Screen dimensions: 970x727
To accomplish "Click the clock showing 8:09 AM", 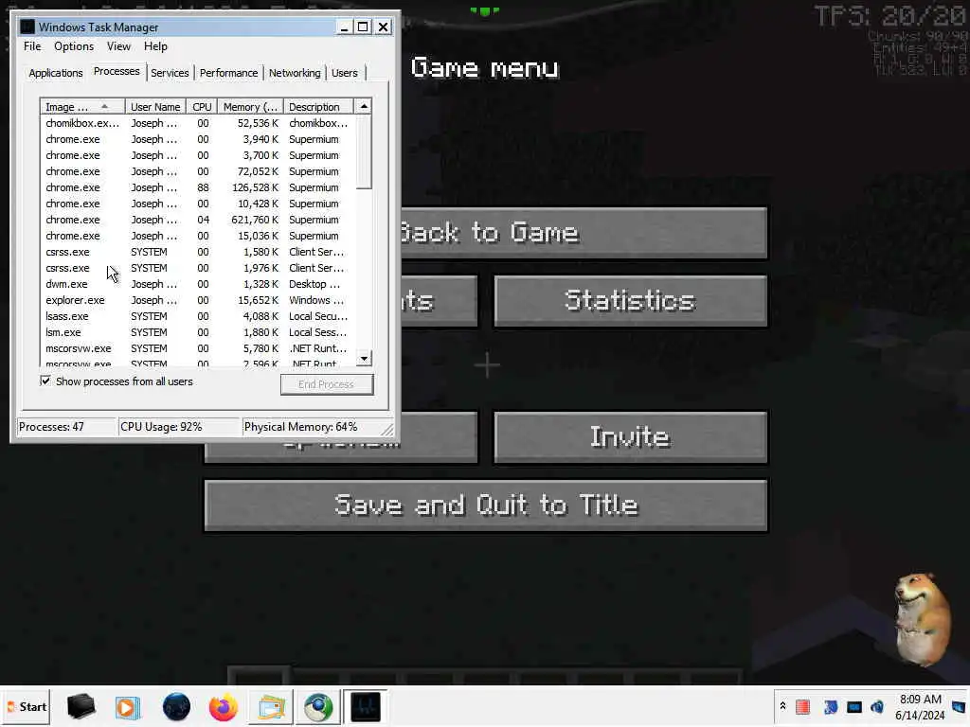I will pyautogui.click(x=920, y=706).
